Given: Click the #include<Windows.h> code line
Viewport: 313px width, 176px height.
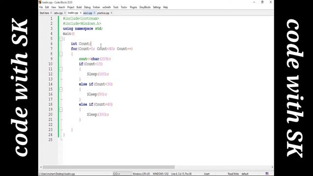Looking at the screenshot, I should click(x=82, y=23).
